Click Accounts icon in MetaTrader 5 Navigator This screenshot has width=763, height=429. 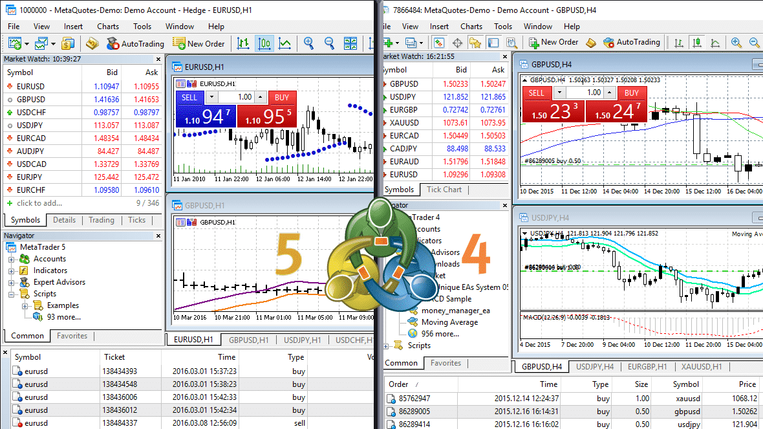pyautogui.click(x=25, y=259)
